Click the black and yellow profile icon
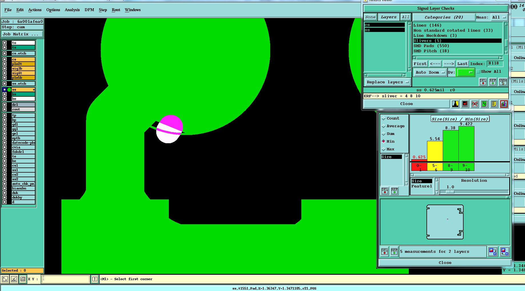525x291 pixels. point(455,104)
